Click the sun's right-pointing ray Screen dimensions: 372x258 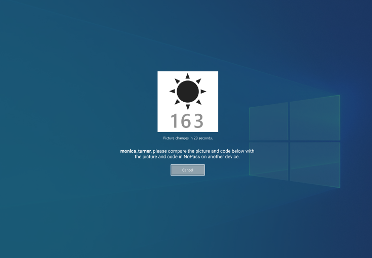(x=203, y=92)
